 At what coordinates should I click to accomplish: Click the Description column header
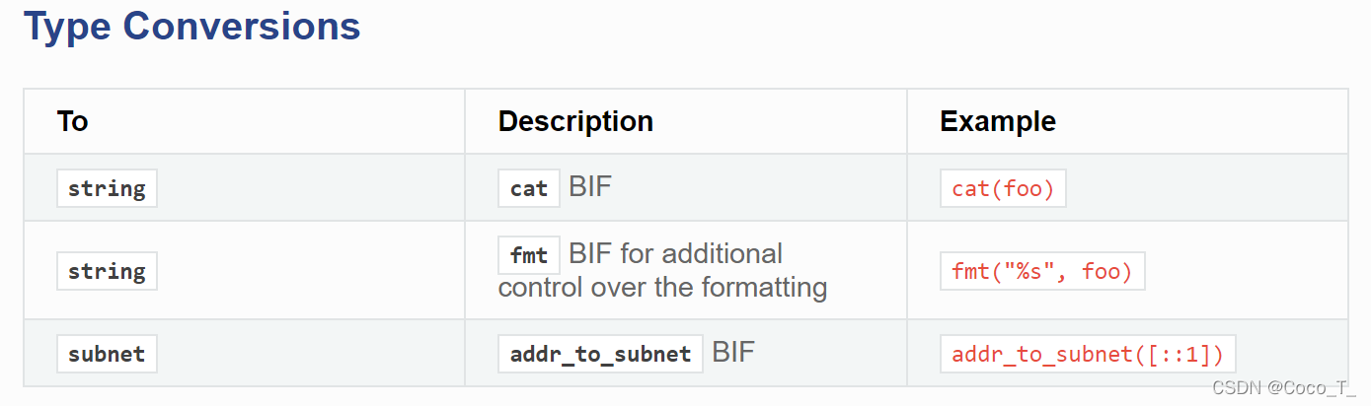click(x=574, y=121)
